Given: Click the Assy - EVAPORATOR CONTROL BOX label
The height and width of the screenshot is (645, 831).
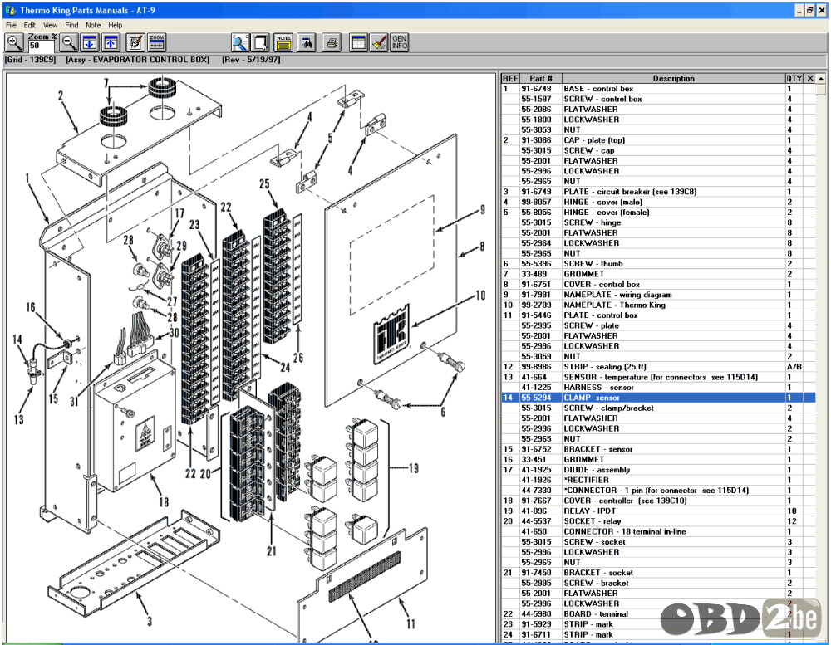Looking at the screenshot, I should [x=138, y=60].
